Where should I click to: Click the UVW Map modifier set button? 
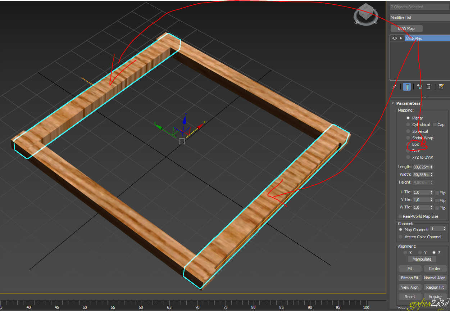click(406, 28)
